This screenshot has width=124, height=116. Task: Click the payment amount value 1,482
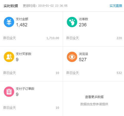pos(22,25)
